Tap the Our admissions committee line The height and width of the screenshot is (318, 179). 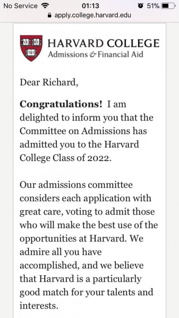pos(76,185)
